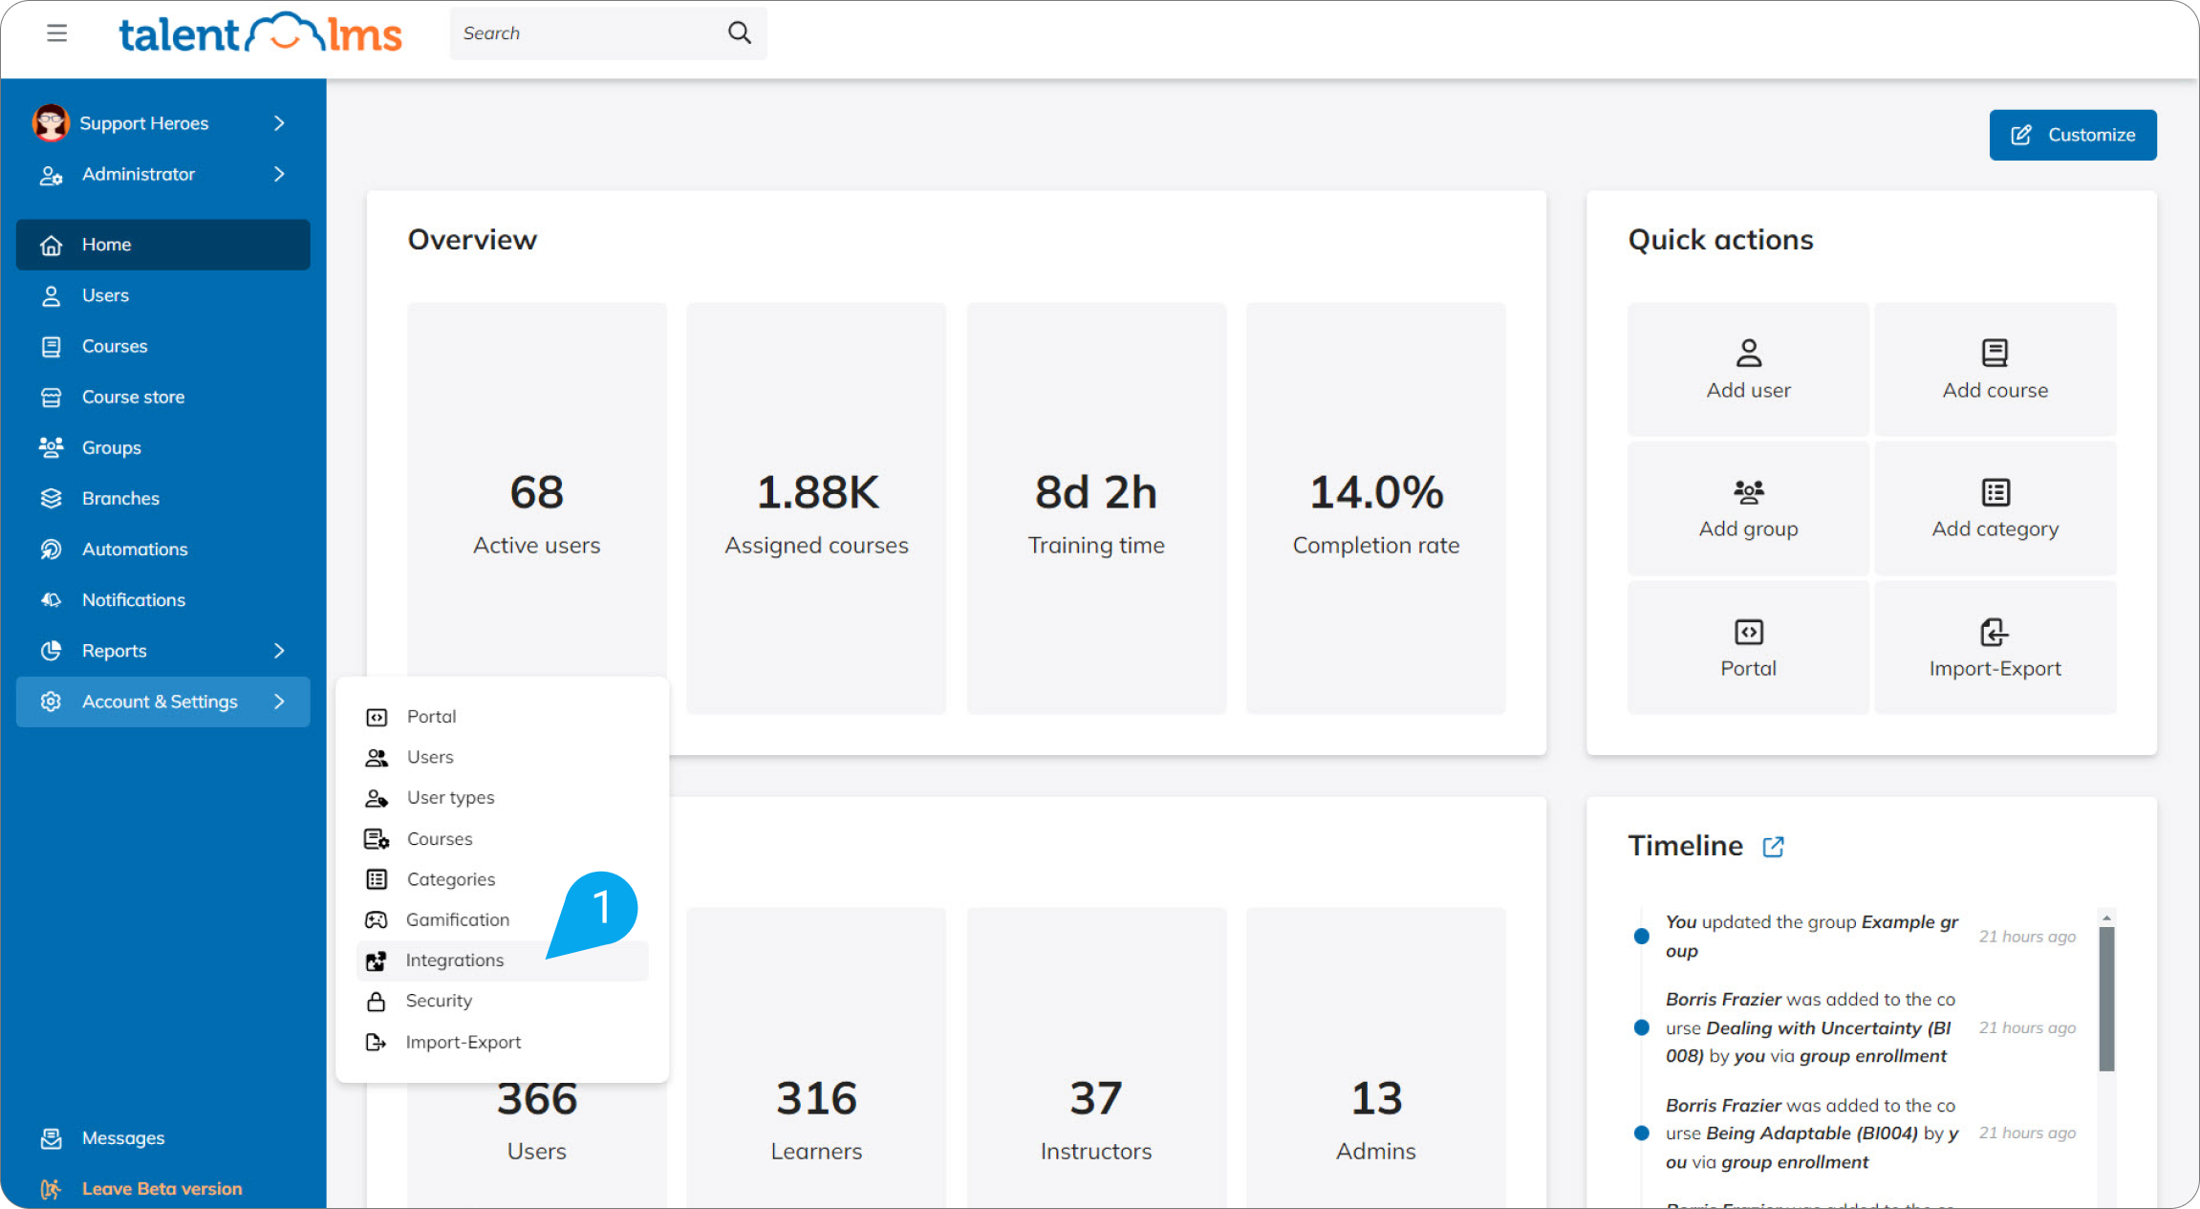Click the Add category quick action

(1995, 508)
